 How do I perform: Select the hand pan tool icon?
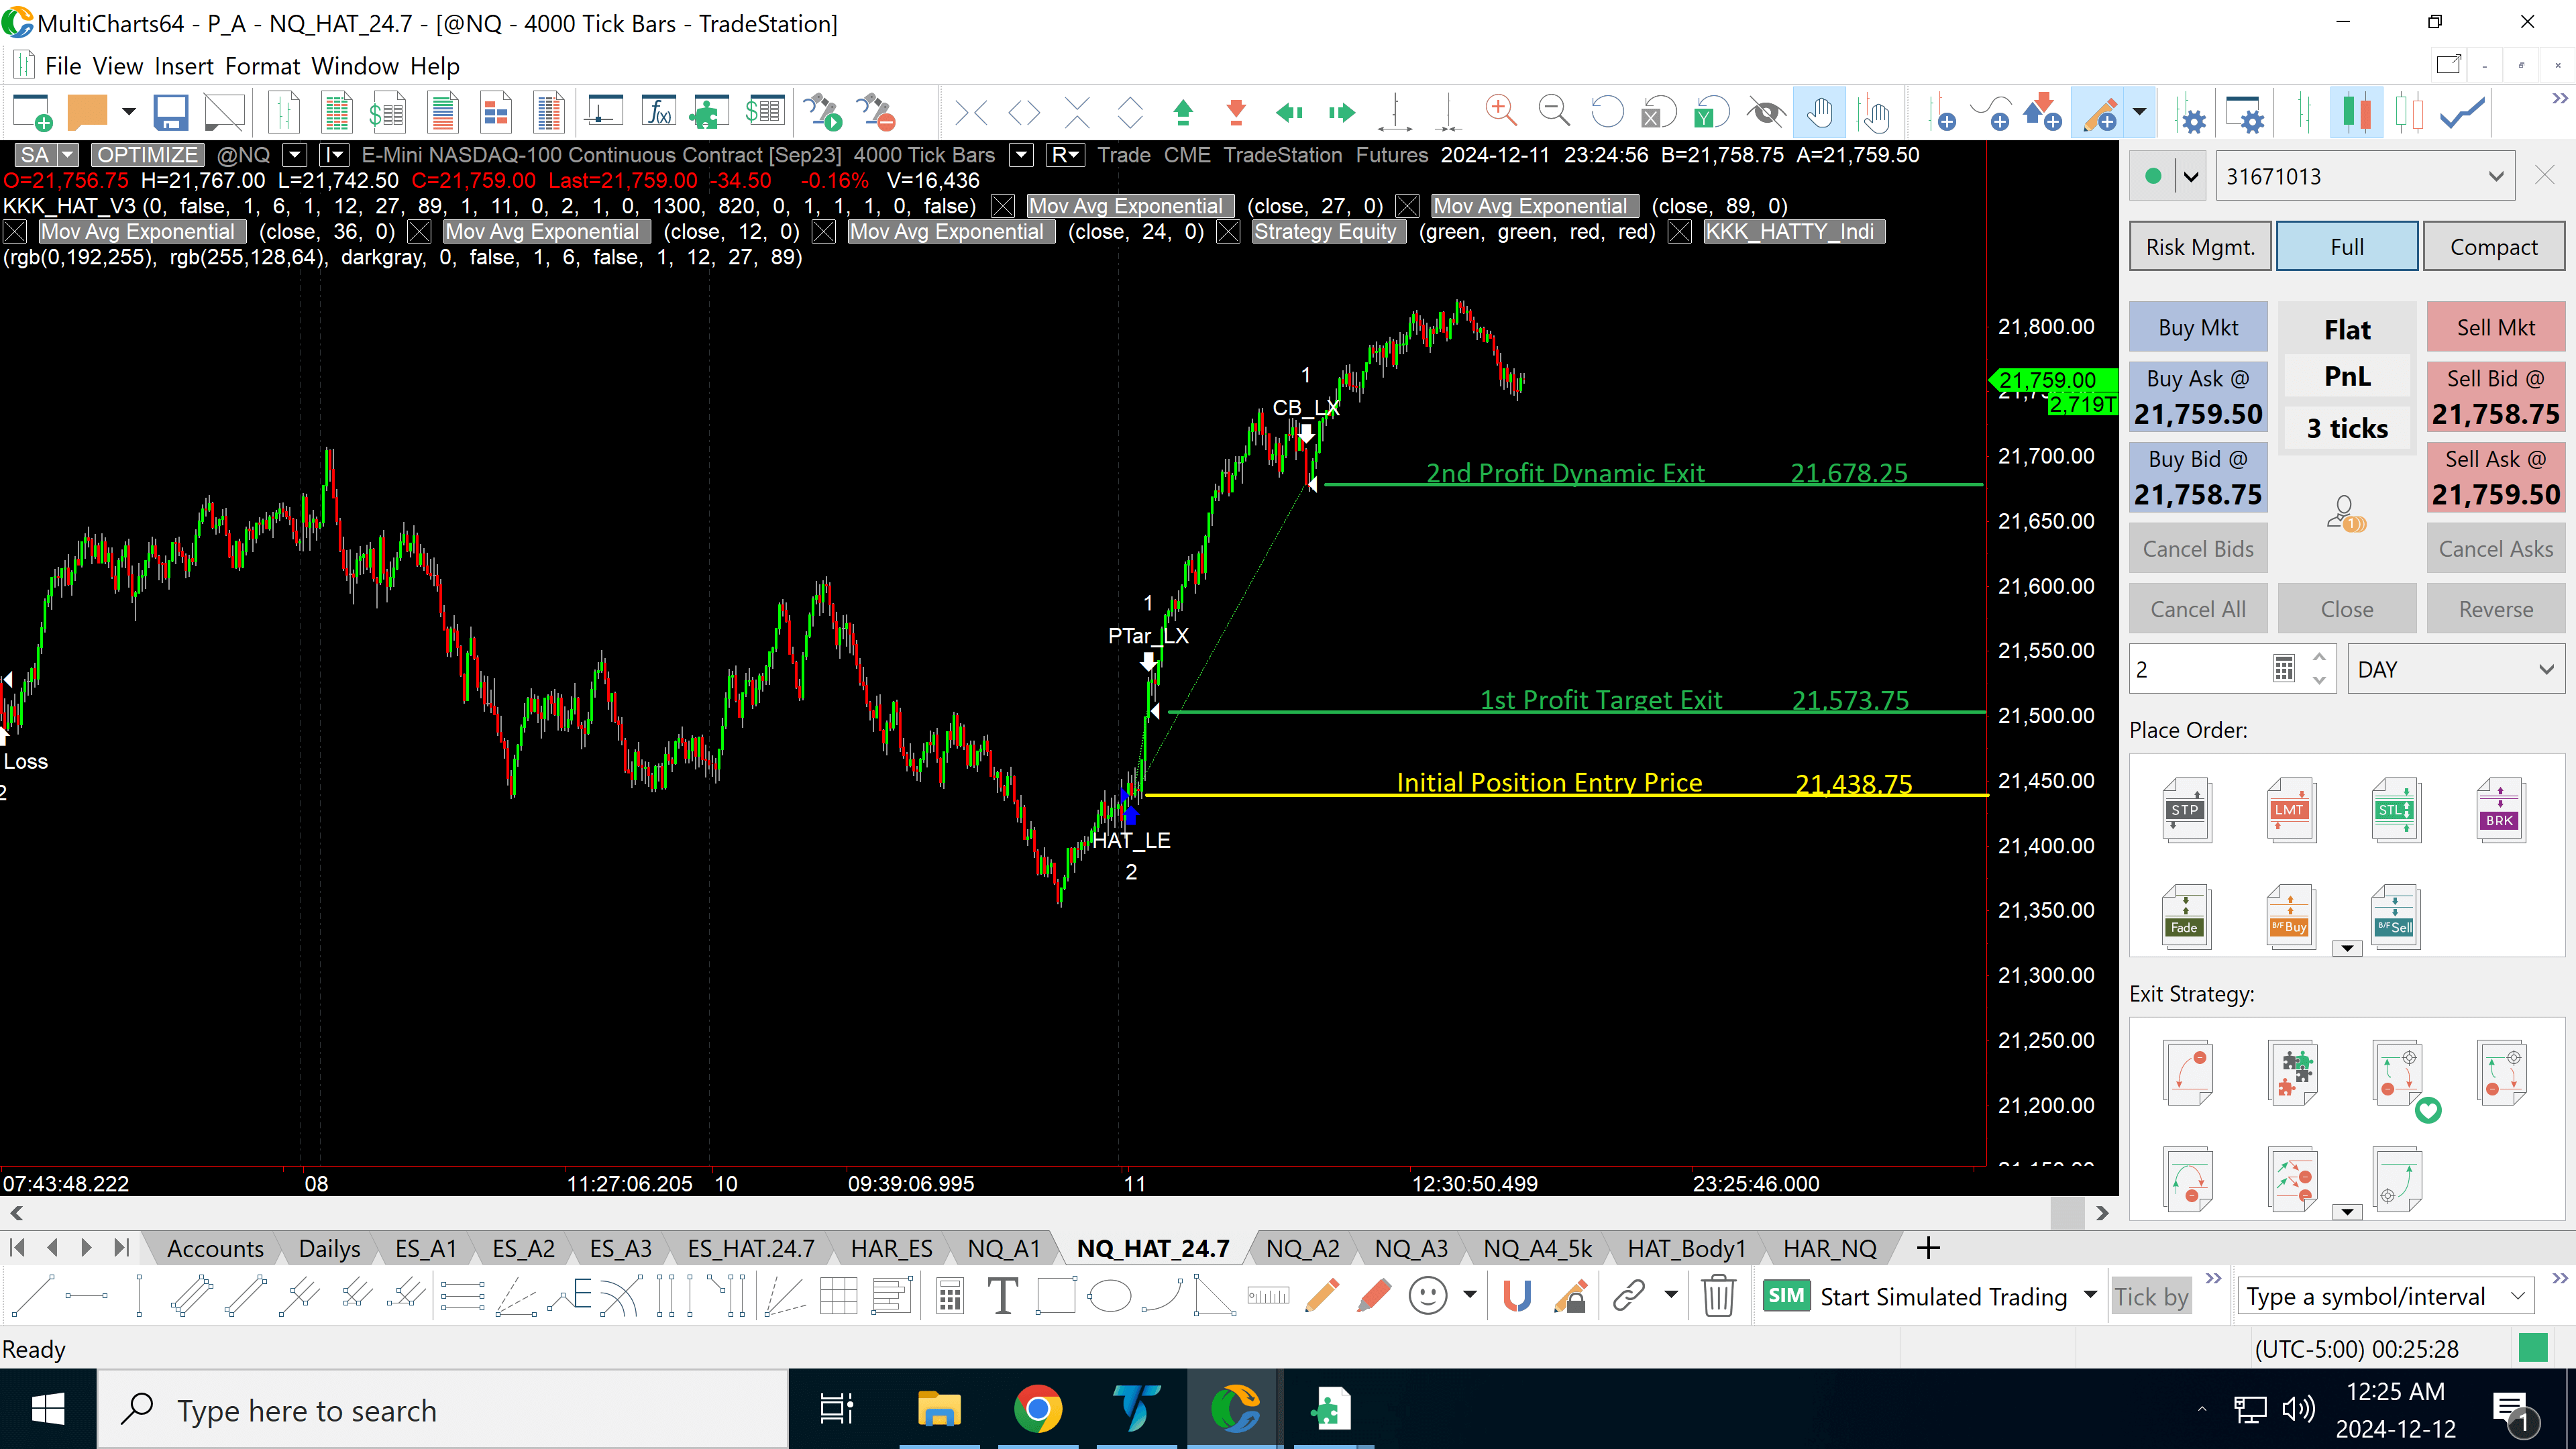point(1819,112)
